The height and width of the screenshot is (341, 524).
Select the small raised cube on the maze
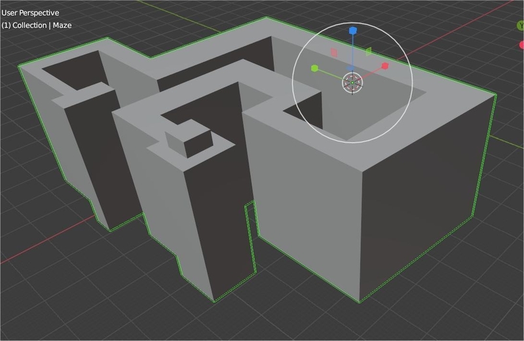[x=189, y=142]
